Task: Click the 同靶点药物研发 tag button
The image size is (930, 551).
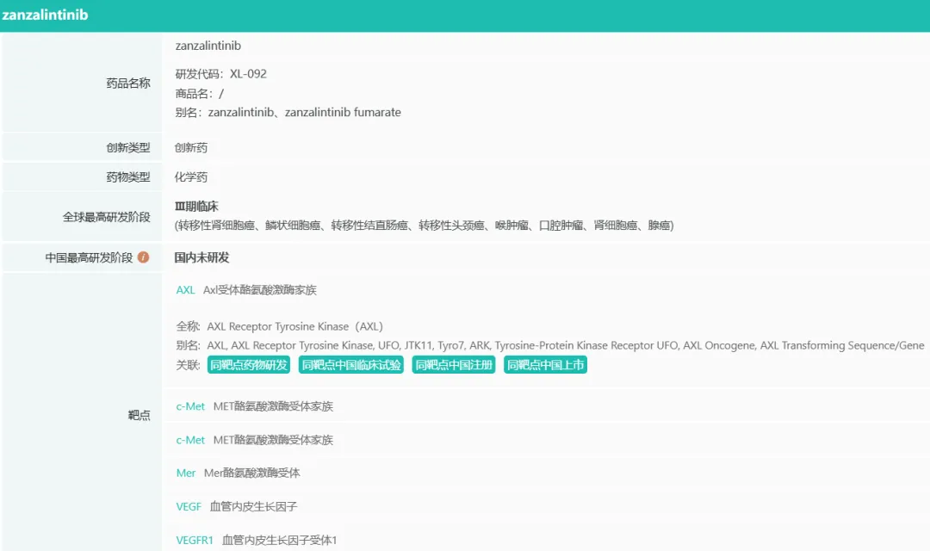Action: (x=249, y=365)
